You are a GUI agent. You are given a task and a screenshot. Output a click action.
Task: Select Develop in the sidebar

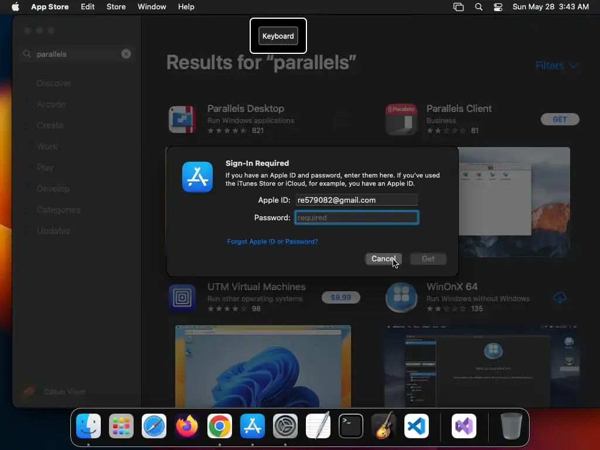point(53,189)
